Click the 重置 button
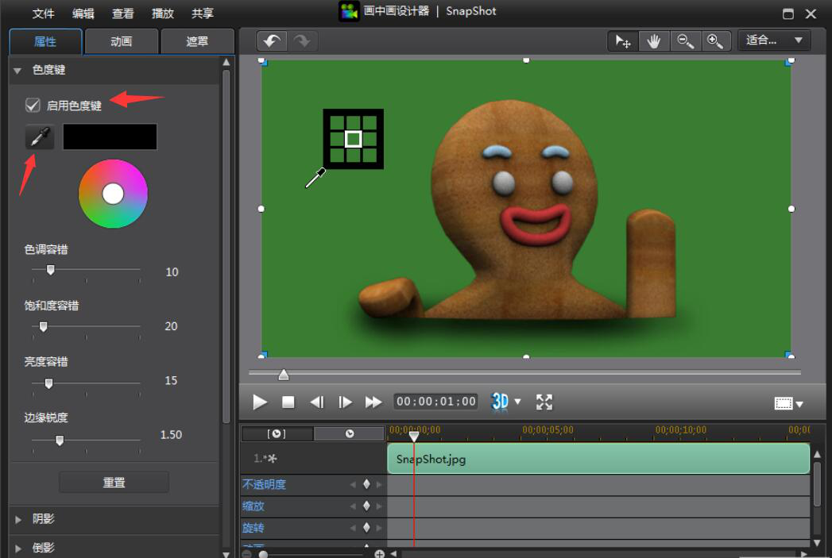Viewport: 832px width, 558px height. coord(114,483)
